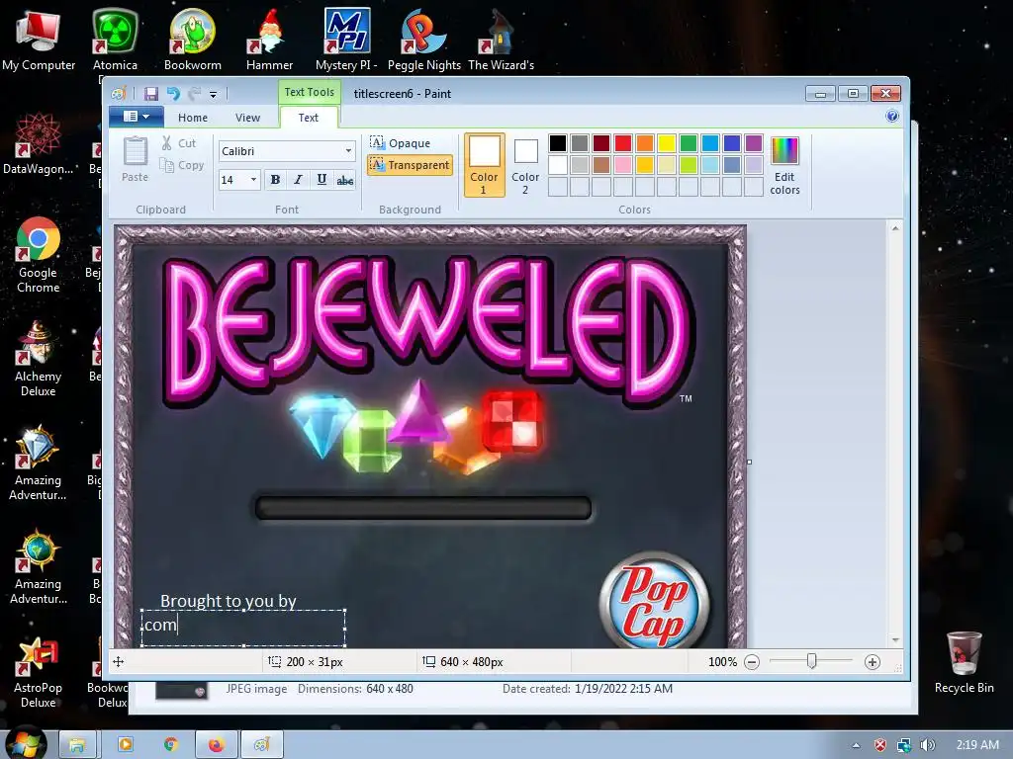This screenshot has width=1013, height=759.
Task: Click the Text Tools contextual tab header
Action: (x=309, y=92)
